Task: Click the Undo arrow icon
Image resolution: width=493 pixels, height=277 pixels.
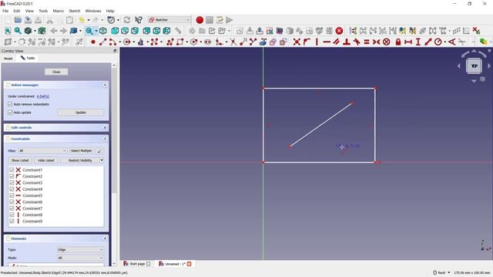Action: 82,20
